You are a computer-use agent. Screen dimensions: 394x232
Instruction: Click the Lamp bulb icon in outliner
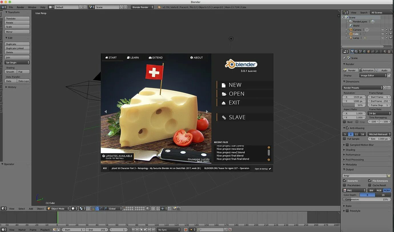(x=351, y=38)
